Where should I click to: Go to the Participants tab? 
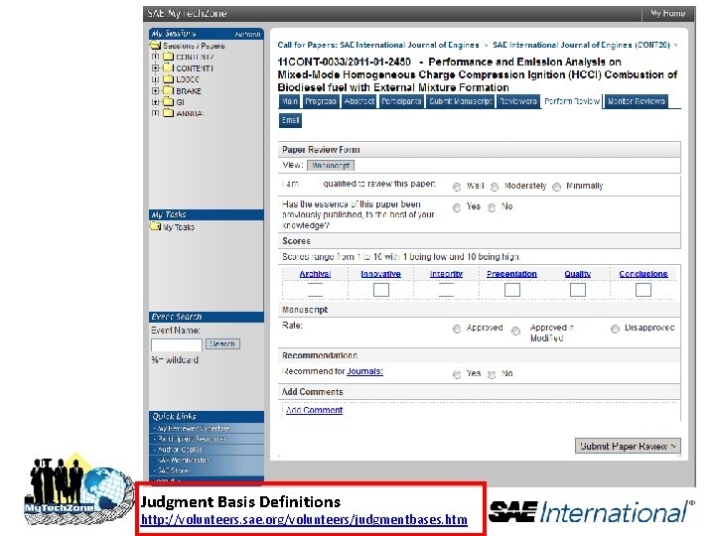click(401, 101)
